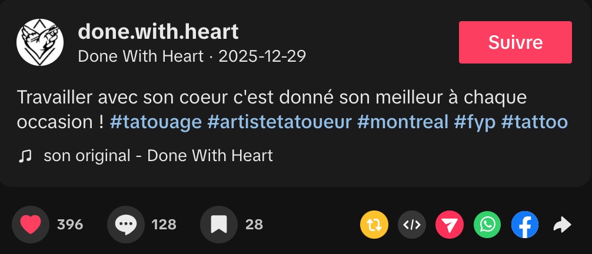Screen dimensions: 592x254
Task: Open the #tatouage hashtag
Action: (x=156, y=122)
